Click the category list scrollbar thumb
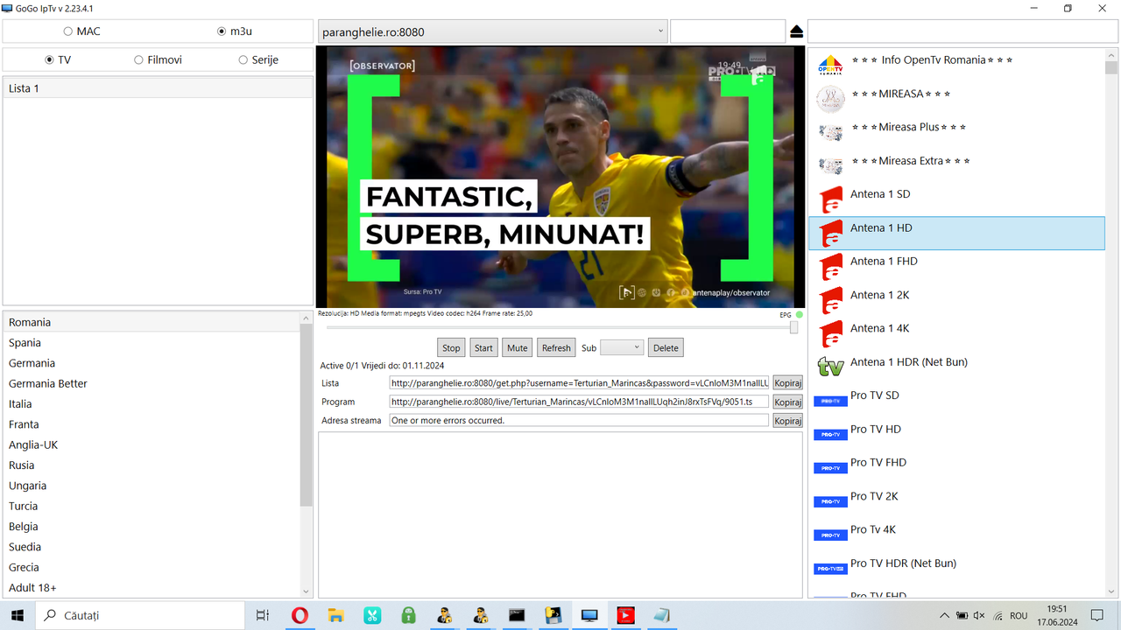1121x630 pixels. (x=306, y=414)
